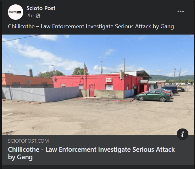Click the public globe audience icon

pos(38,16)
